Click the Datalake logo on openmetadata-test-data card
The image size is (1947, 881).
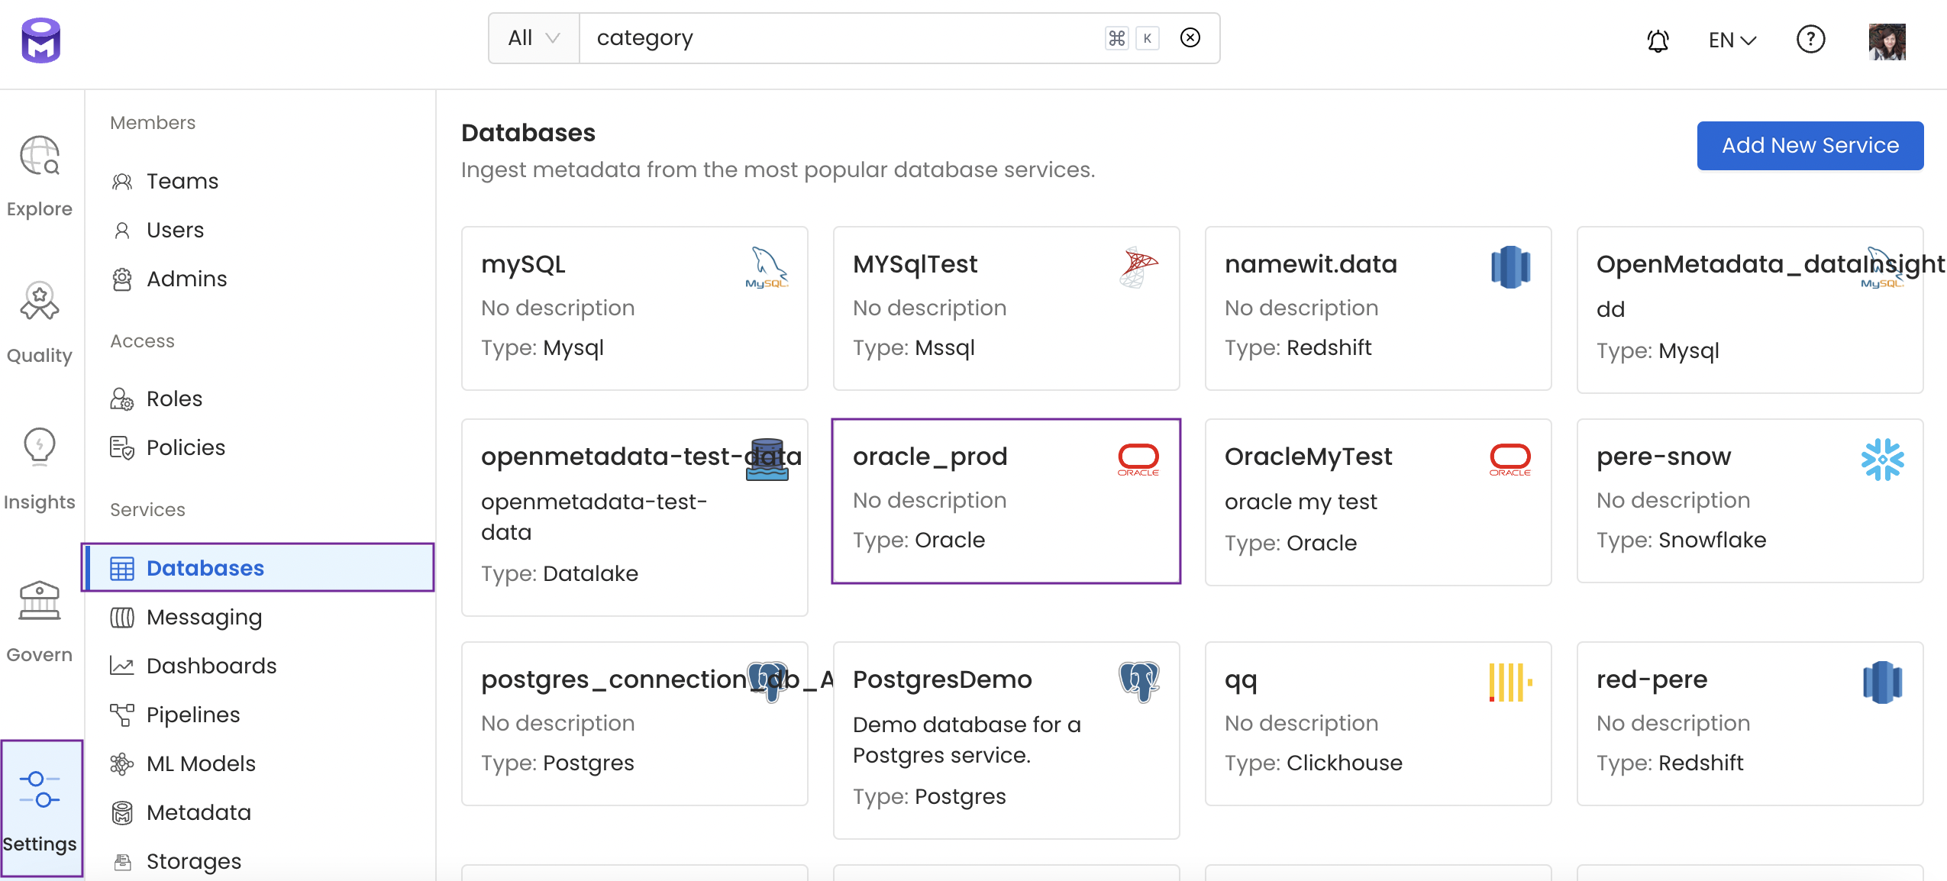click(x=767, y=460)
